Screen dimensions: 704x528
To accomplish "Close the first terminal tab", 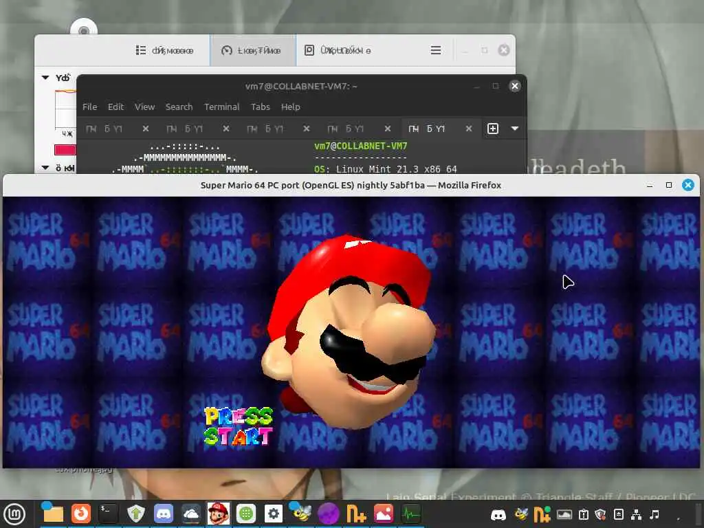I will [x=146, y=129].
